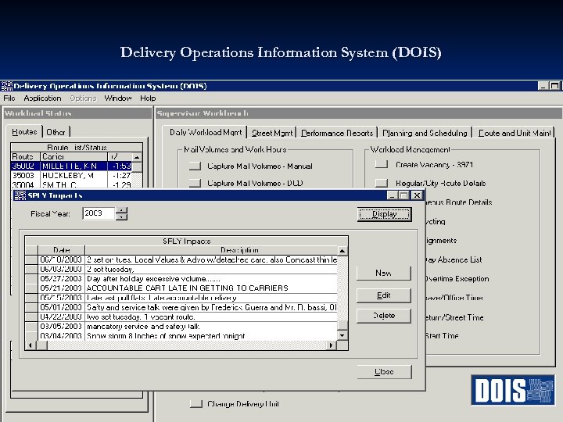The height and width of the screenshot is (422, 563).
Task: Click the Capture Mail Volumes - DCD button
Action: (x=195, y=183)
